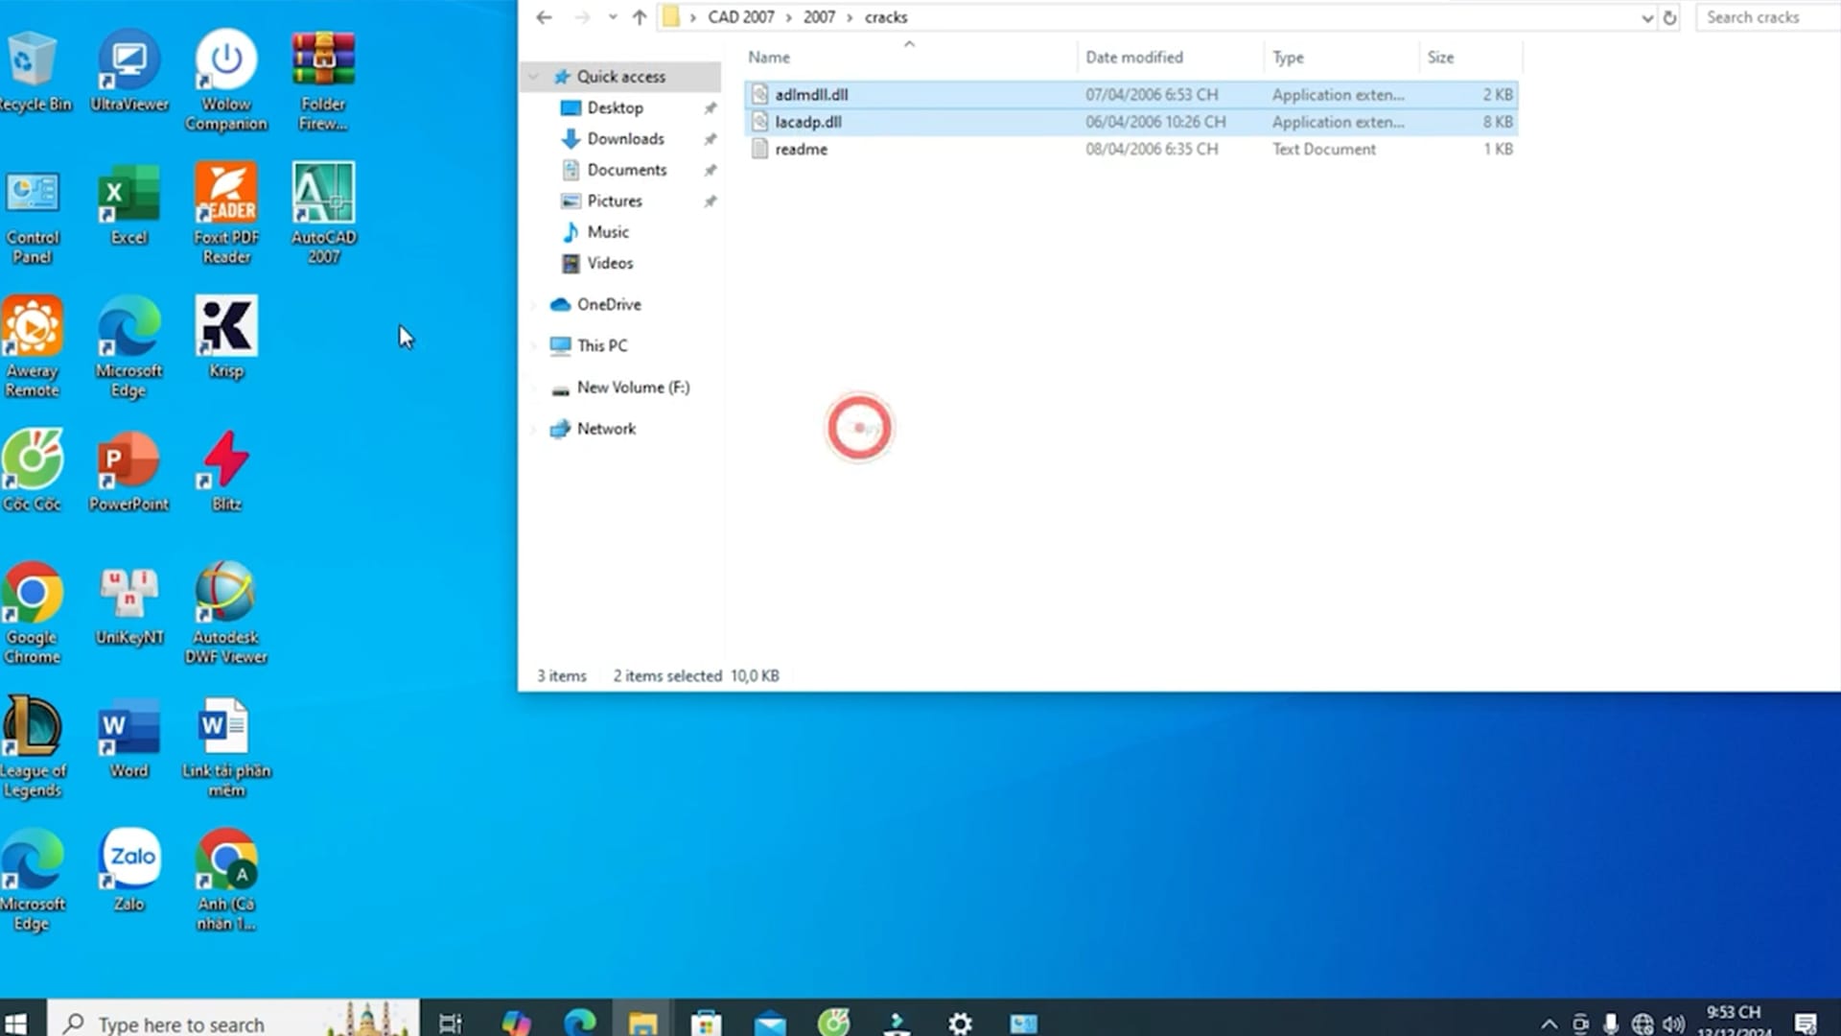The image size is (1841, 1036).
Task: Open the Folder Firewall WinRAR archive icon
Action: [x=323, y=82]
